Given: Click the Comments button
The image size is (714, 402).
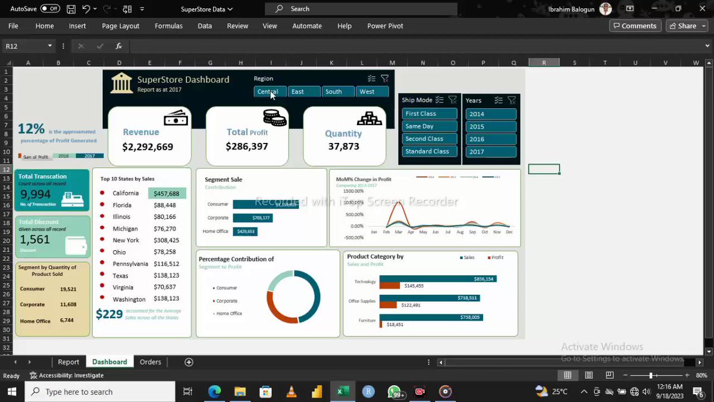Looking at the screenshot, I should click(x=635, y=26).
